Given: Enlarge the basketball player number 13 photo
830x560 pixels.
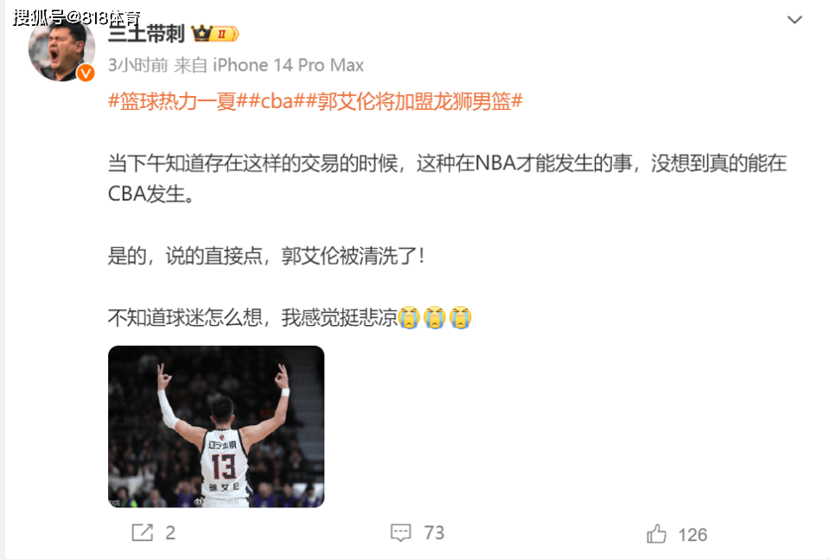Looking at the screenshot, I should [216, 427].
